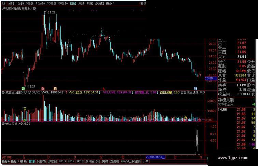Open the 多周期 multi-period view

coord(99,3)
